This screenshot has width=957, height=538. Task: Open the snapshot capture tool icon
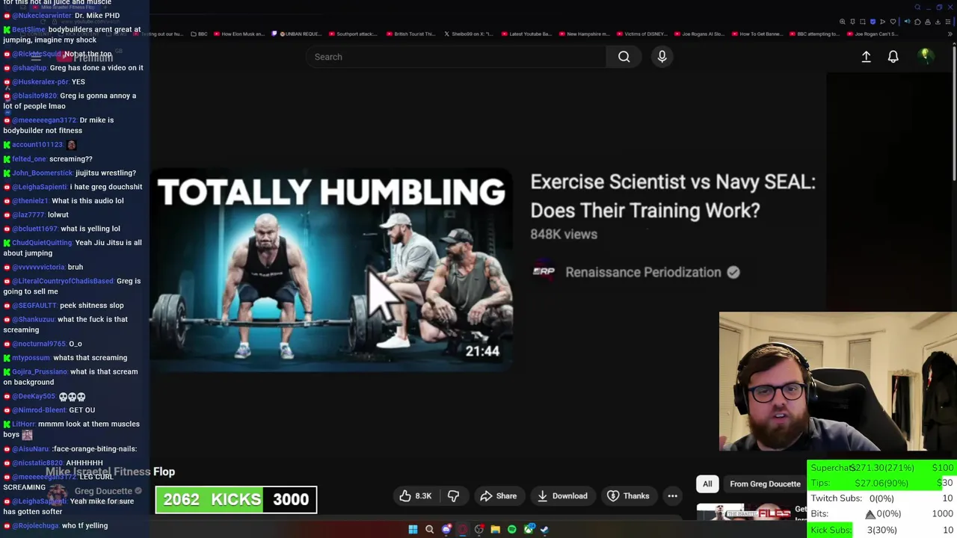pos(863,22)
